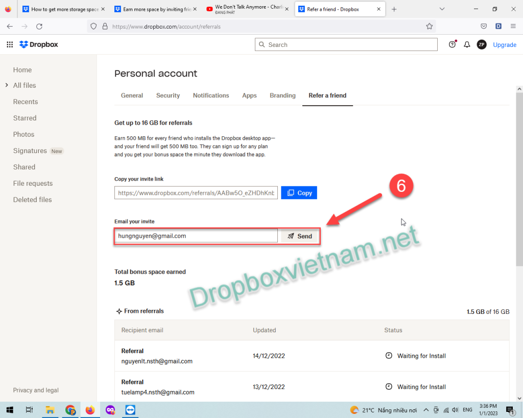Close the Refer a friend - Dropbox tab
523x418 pixels.
point(378,9)
